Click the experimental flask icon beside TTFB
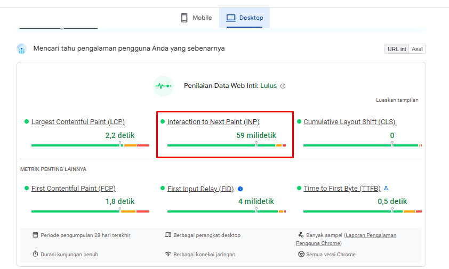Image resolution: width=449 pixels, height=269 pixels. pyautogui.click(x=386, y=188)
